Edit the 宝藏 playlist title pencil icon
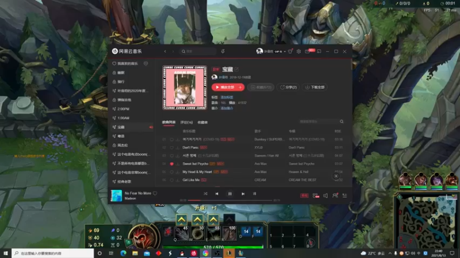Screen dimensions: 460x258 [x=236, y=69]
